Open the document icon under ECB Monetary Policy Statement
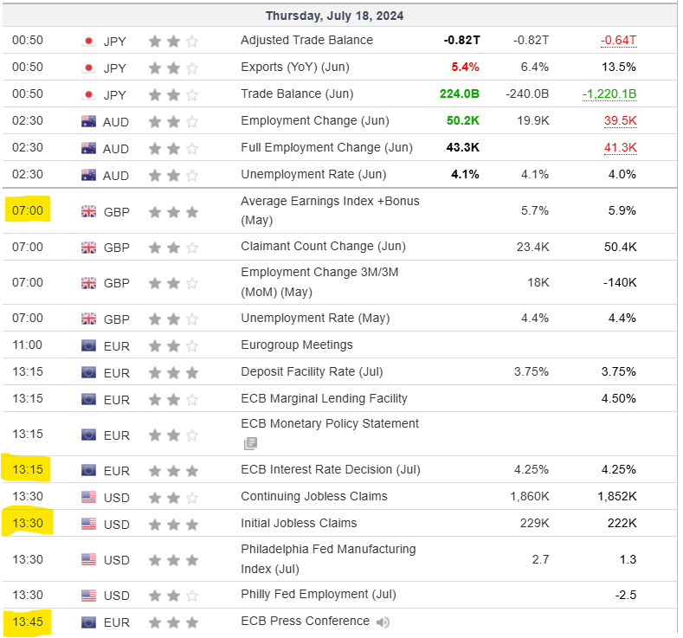Image resolution: width=683 pixels, height=638 pixels. coord(250,443)
